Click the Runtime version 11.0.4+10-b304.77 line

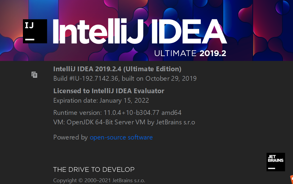[x=117, y=113]
